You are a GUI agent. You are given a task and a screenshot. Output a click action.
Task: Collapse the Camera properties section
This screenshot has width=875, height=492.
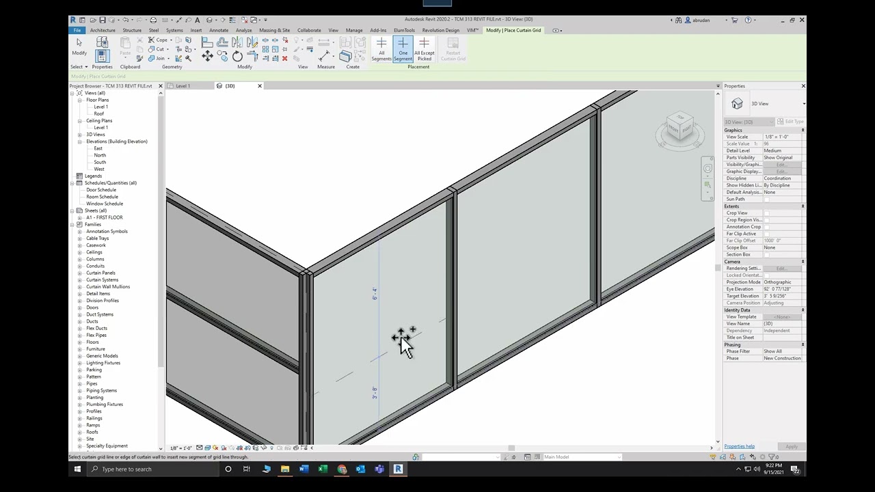click(803, 262)
